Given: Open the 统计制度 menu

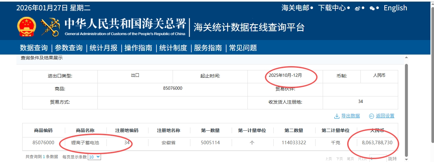Looking at the screenshot, I should pos(173,48).
